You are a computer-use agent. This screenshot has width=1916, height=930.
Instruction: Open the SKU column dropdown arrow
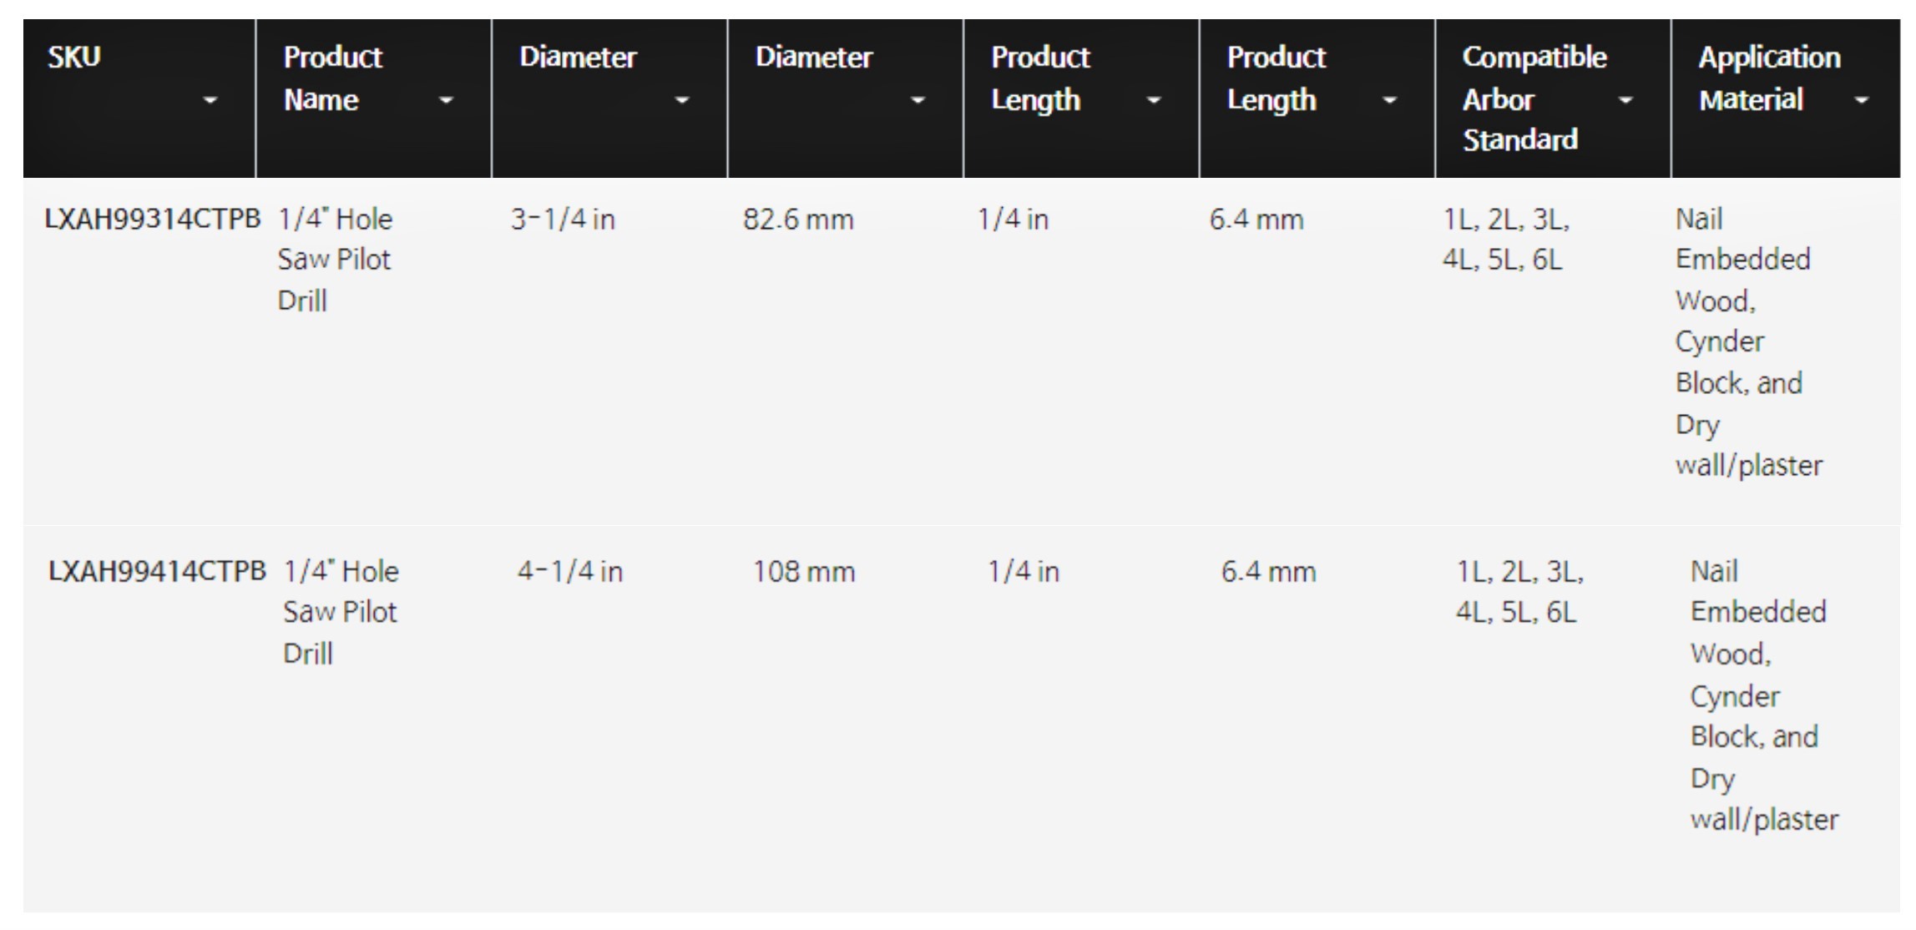[x=210, y=101]
